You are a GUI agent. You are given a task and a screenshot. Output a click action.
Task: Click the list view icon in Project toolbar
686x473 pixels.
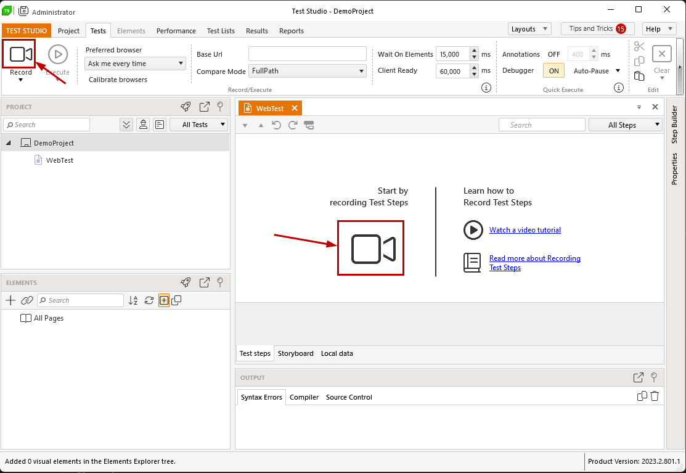click(160, 125)
